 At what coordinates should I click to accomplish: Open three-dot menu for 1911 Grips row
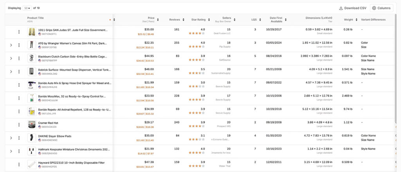19,32
